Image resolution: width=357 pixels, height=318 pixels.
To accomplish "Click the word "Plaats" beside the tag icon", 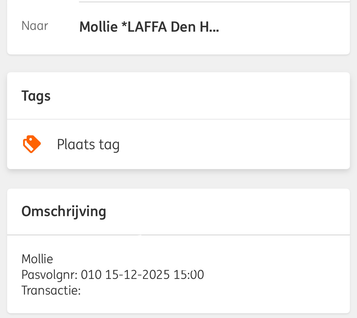I will (x=76, y=144).
